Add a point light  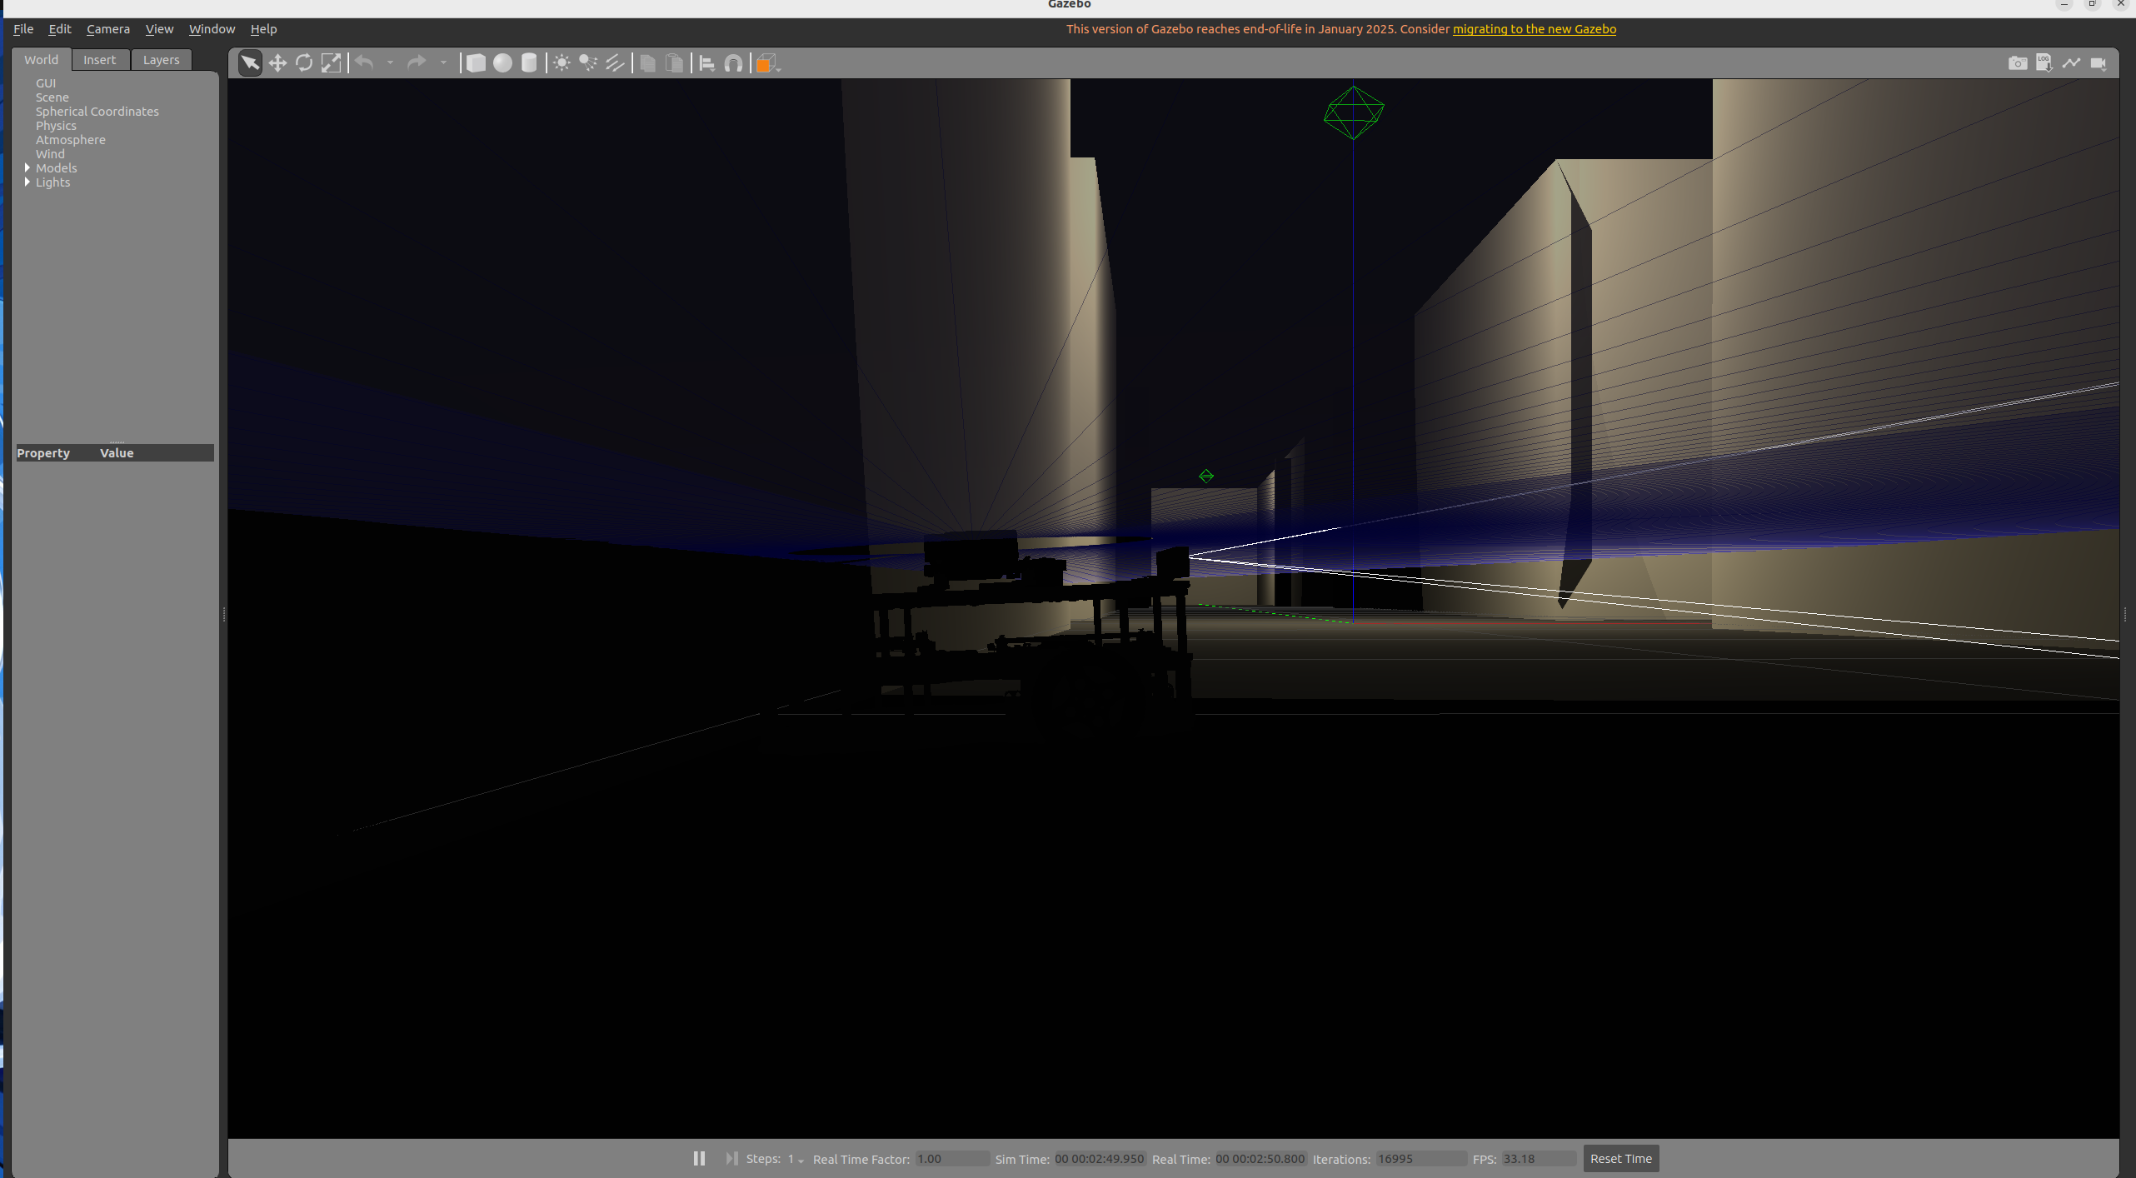point(561,63)
